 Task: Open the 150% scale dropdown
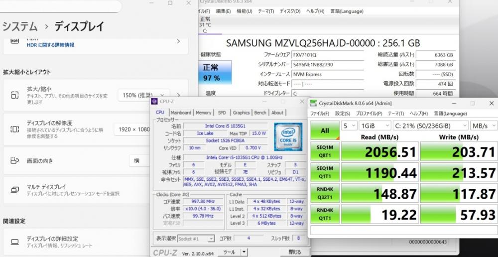click(x=143, y=95)
